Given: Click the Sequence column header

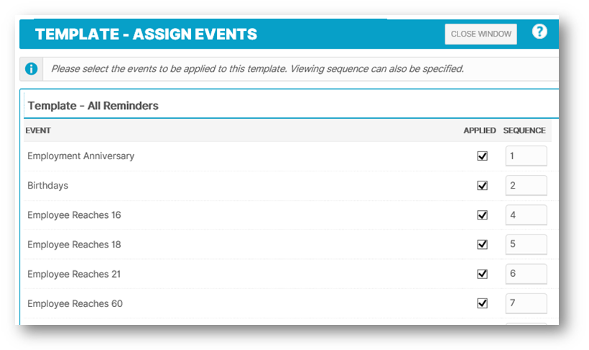Looking at the screenshot, I should [x=524, y=131].
